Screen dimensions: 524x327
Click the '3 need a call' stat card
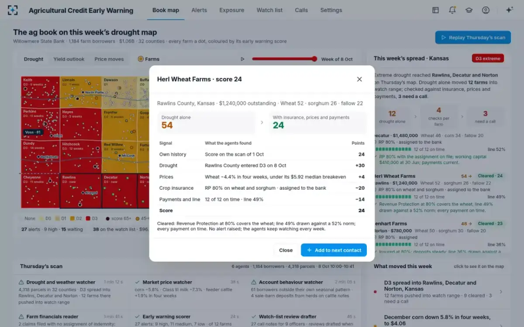tap(485, 116)
